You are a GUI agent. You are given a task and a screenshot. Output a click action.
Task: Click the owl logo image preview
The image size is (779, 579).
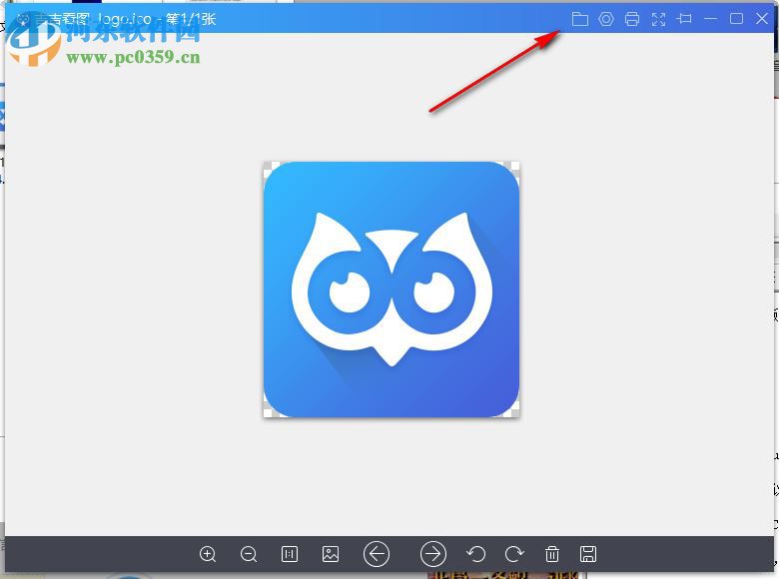[x=391, y=289]
